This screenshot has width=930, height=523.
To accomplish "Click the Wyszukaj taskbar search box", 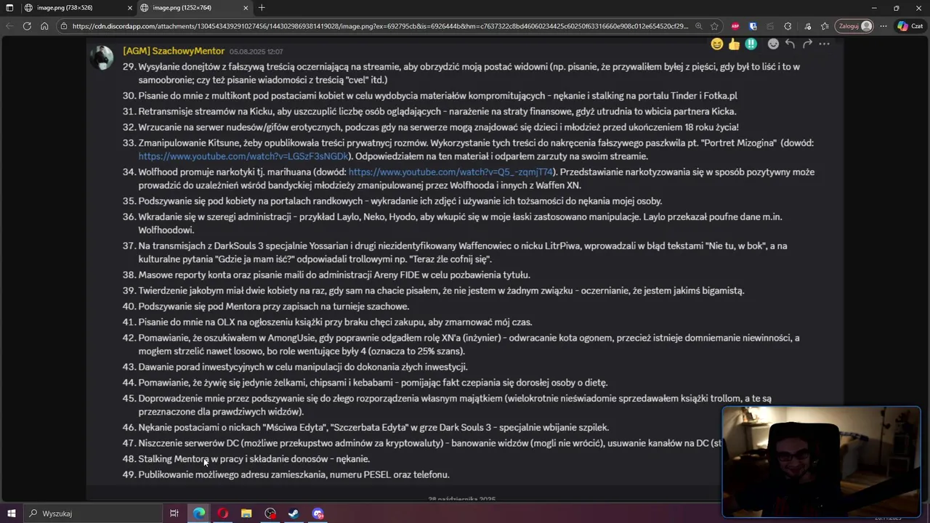I will pyautogui.click(x=93, y=514).
